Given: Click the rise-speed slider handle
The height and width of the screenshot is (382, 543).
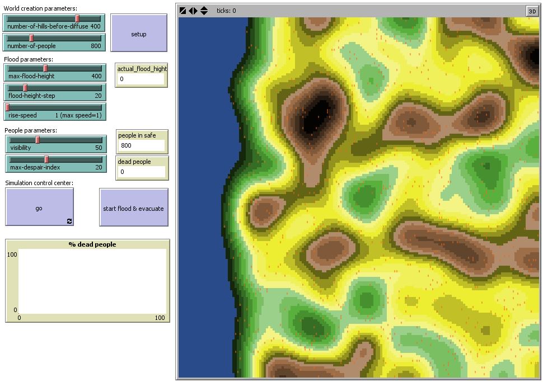Looking at the screenshot, I should pyautogui.click(x=8, y=107).
